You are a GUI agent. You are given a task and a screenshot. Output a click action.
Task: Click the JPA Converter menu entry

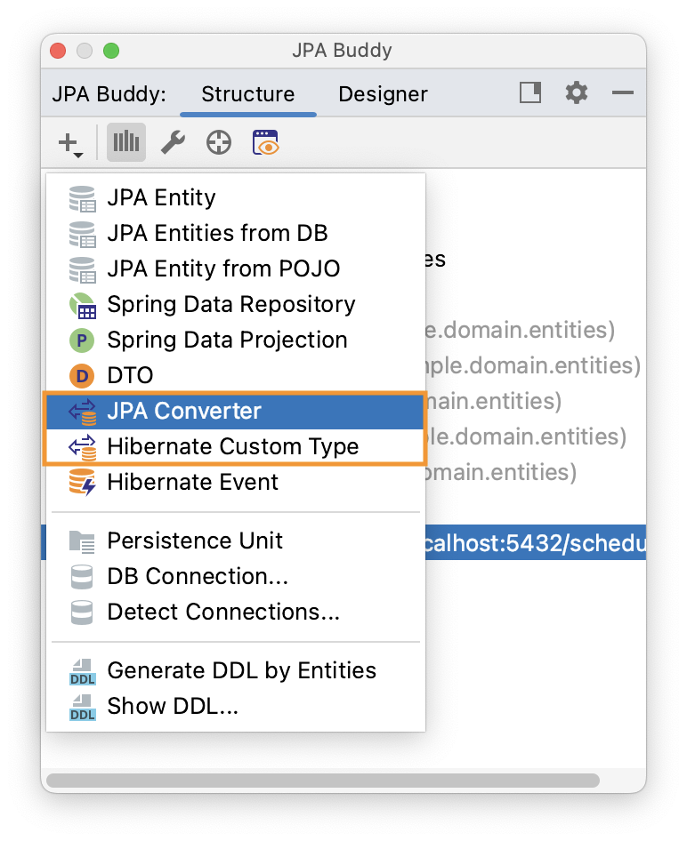[x=183, y=411]
